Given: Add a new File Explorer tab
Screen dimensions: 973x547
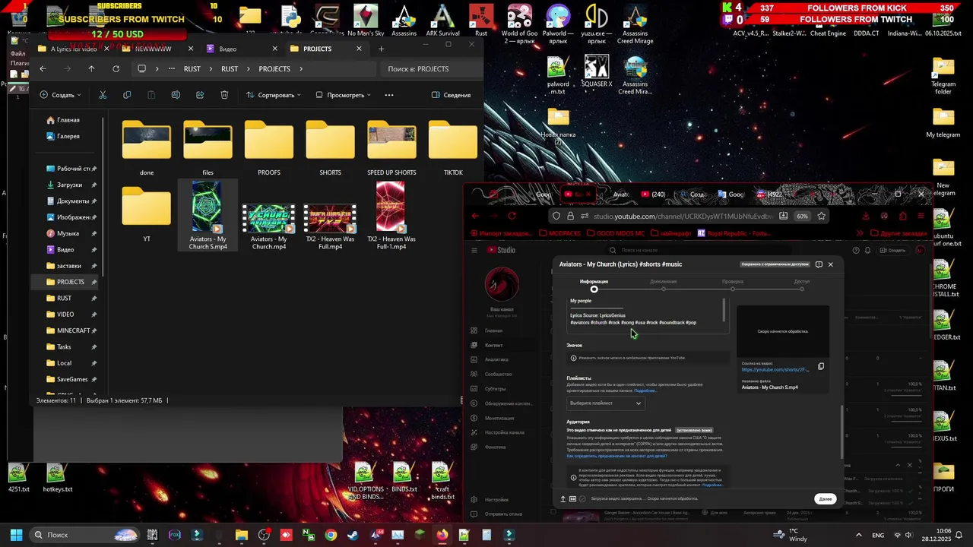Looking at the screenshot, I should tap(382, 49).
